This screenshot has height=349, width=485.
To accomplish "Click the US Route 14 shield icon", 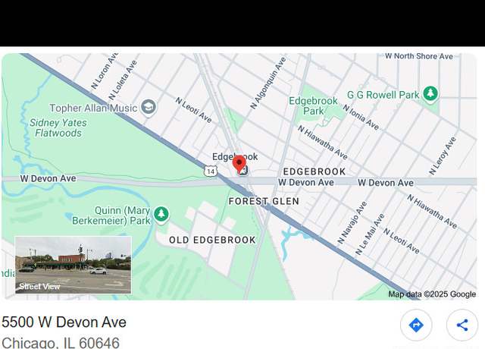I will click(211, 171).
